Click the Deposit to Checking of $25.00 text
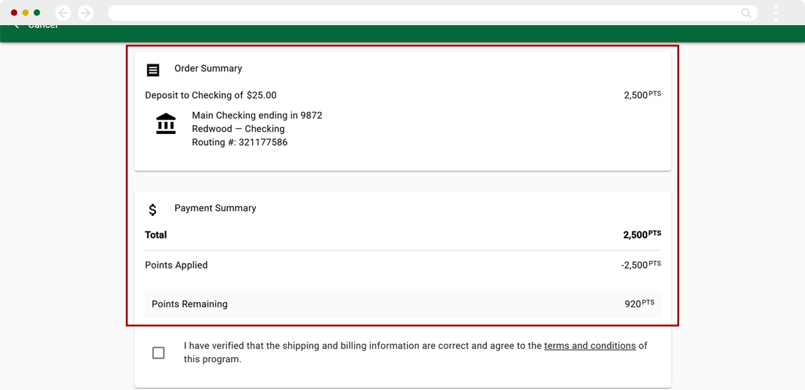This screenshot has width=805, height=390. [211, 96]
